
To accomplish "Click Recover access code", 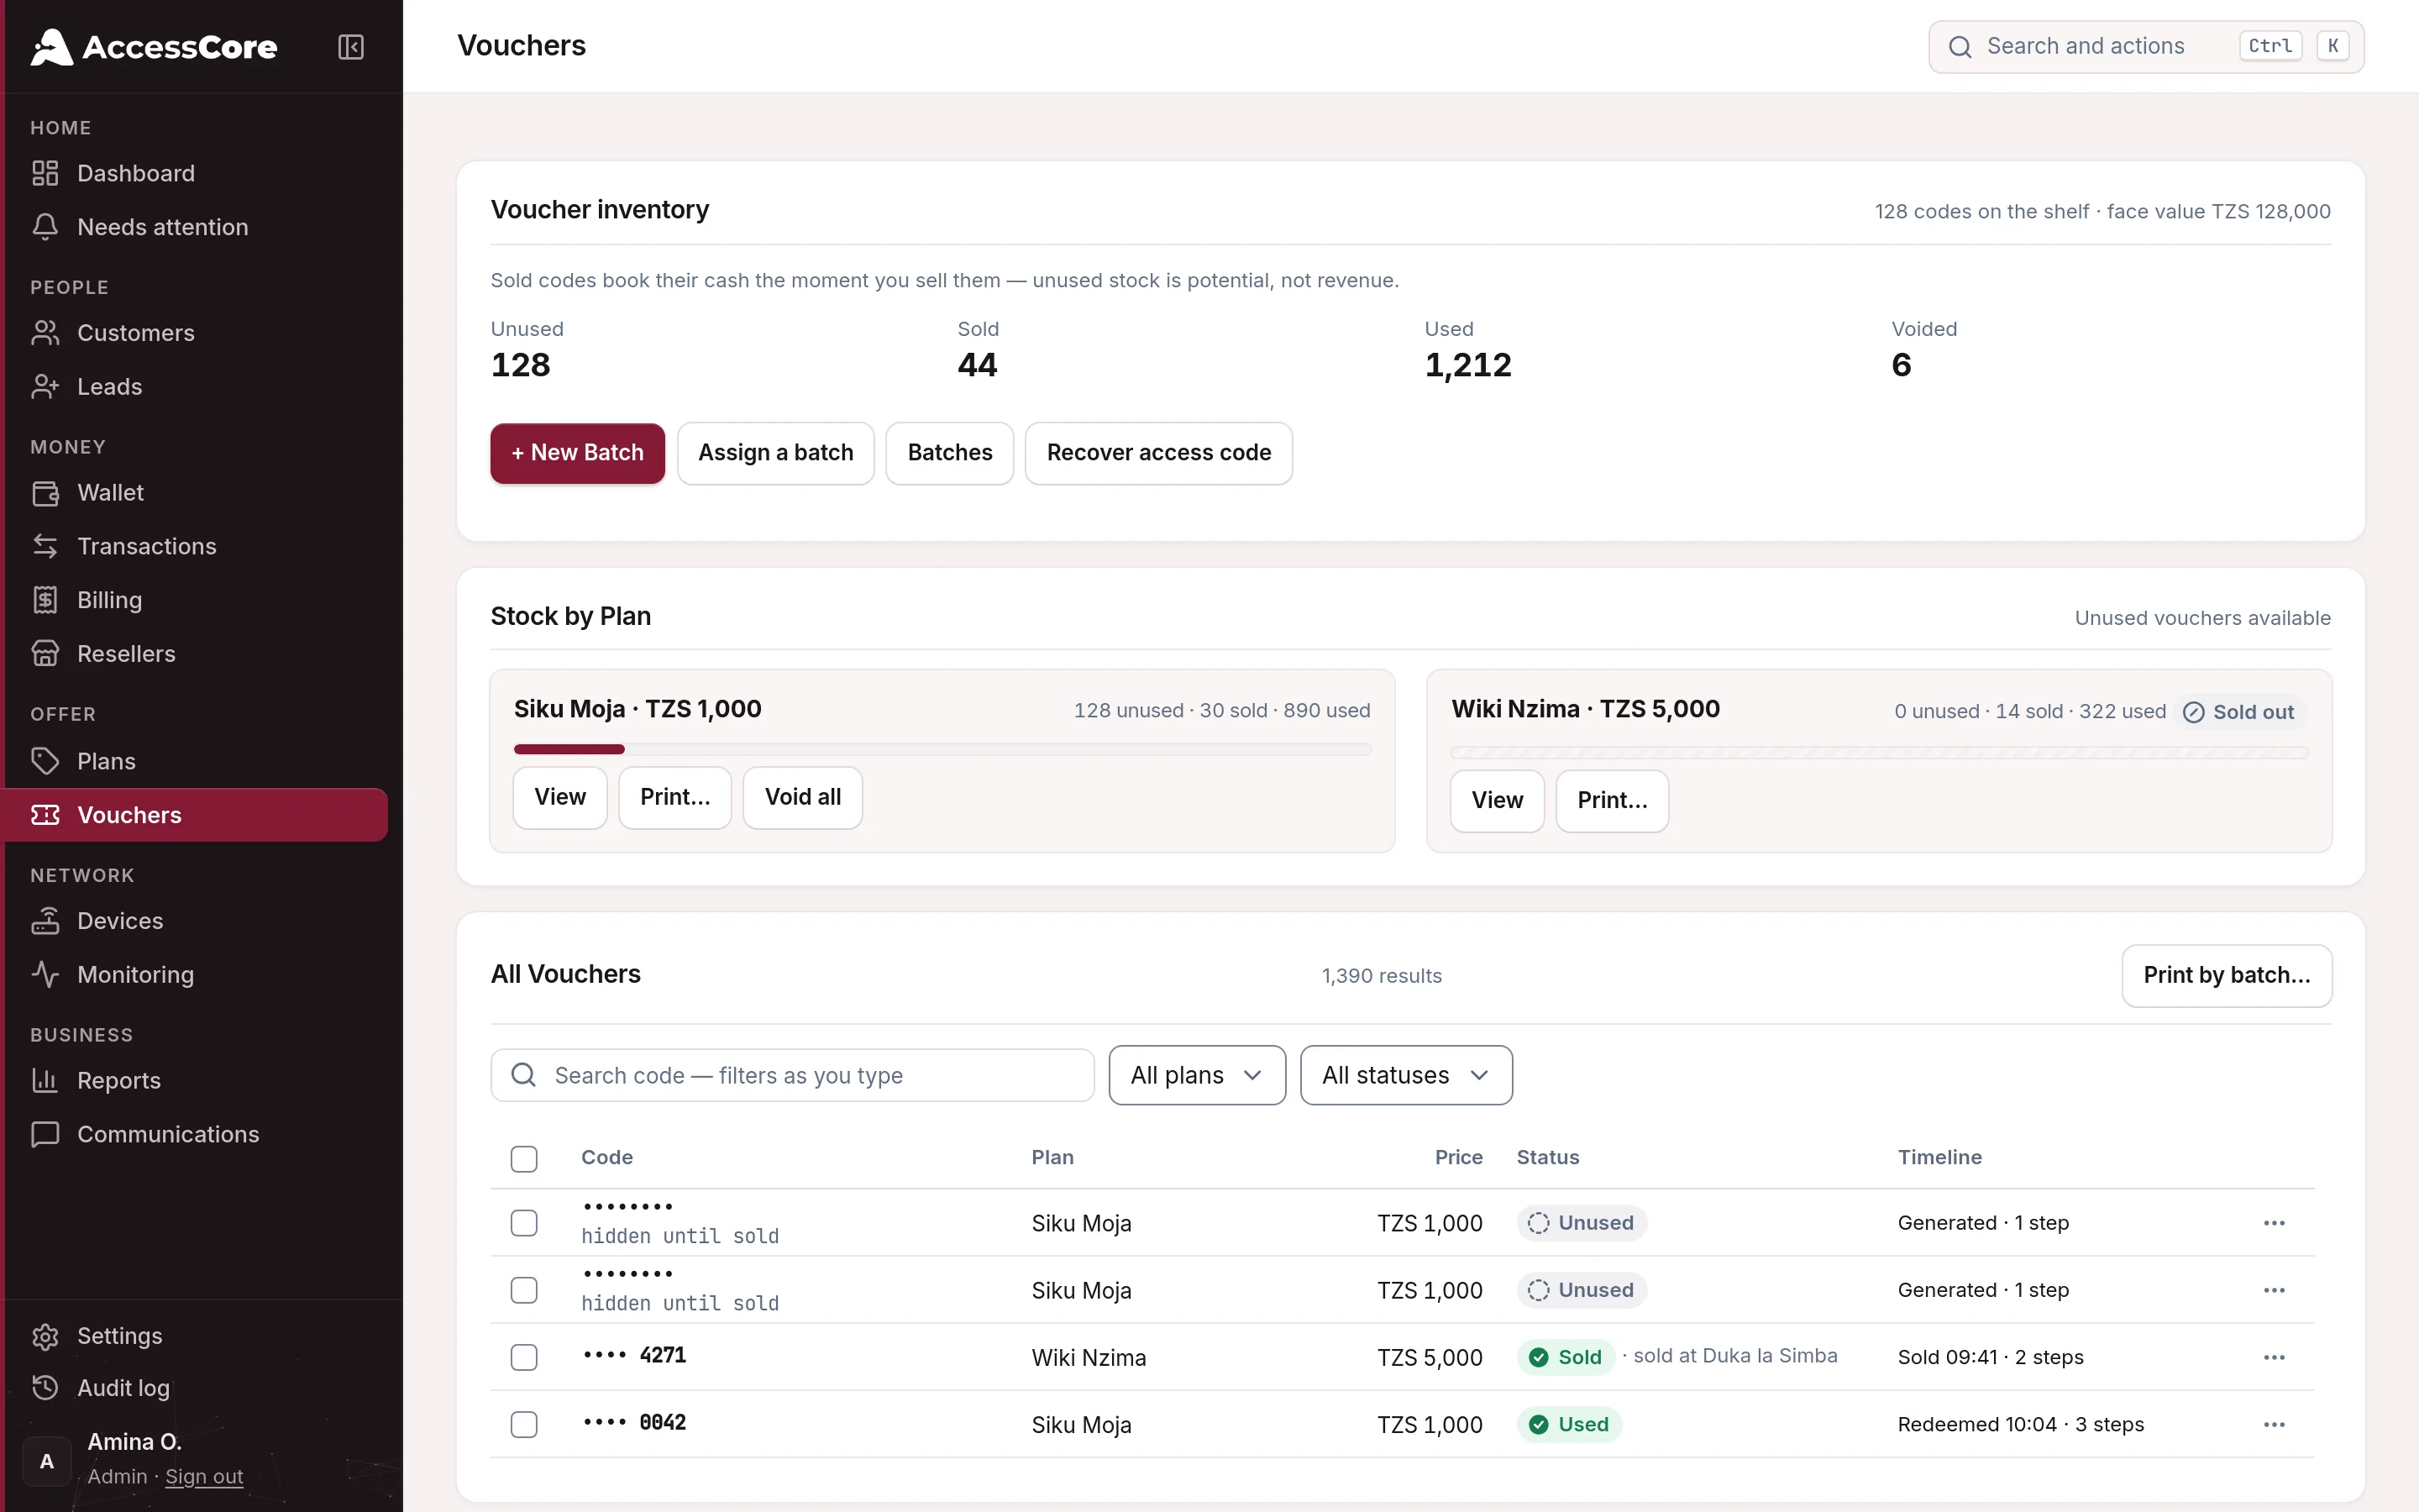I will point(1158,453).
